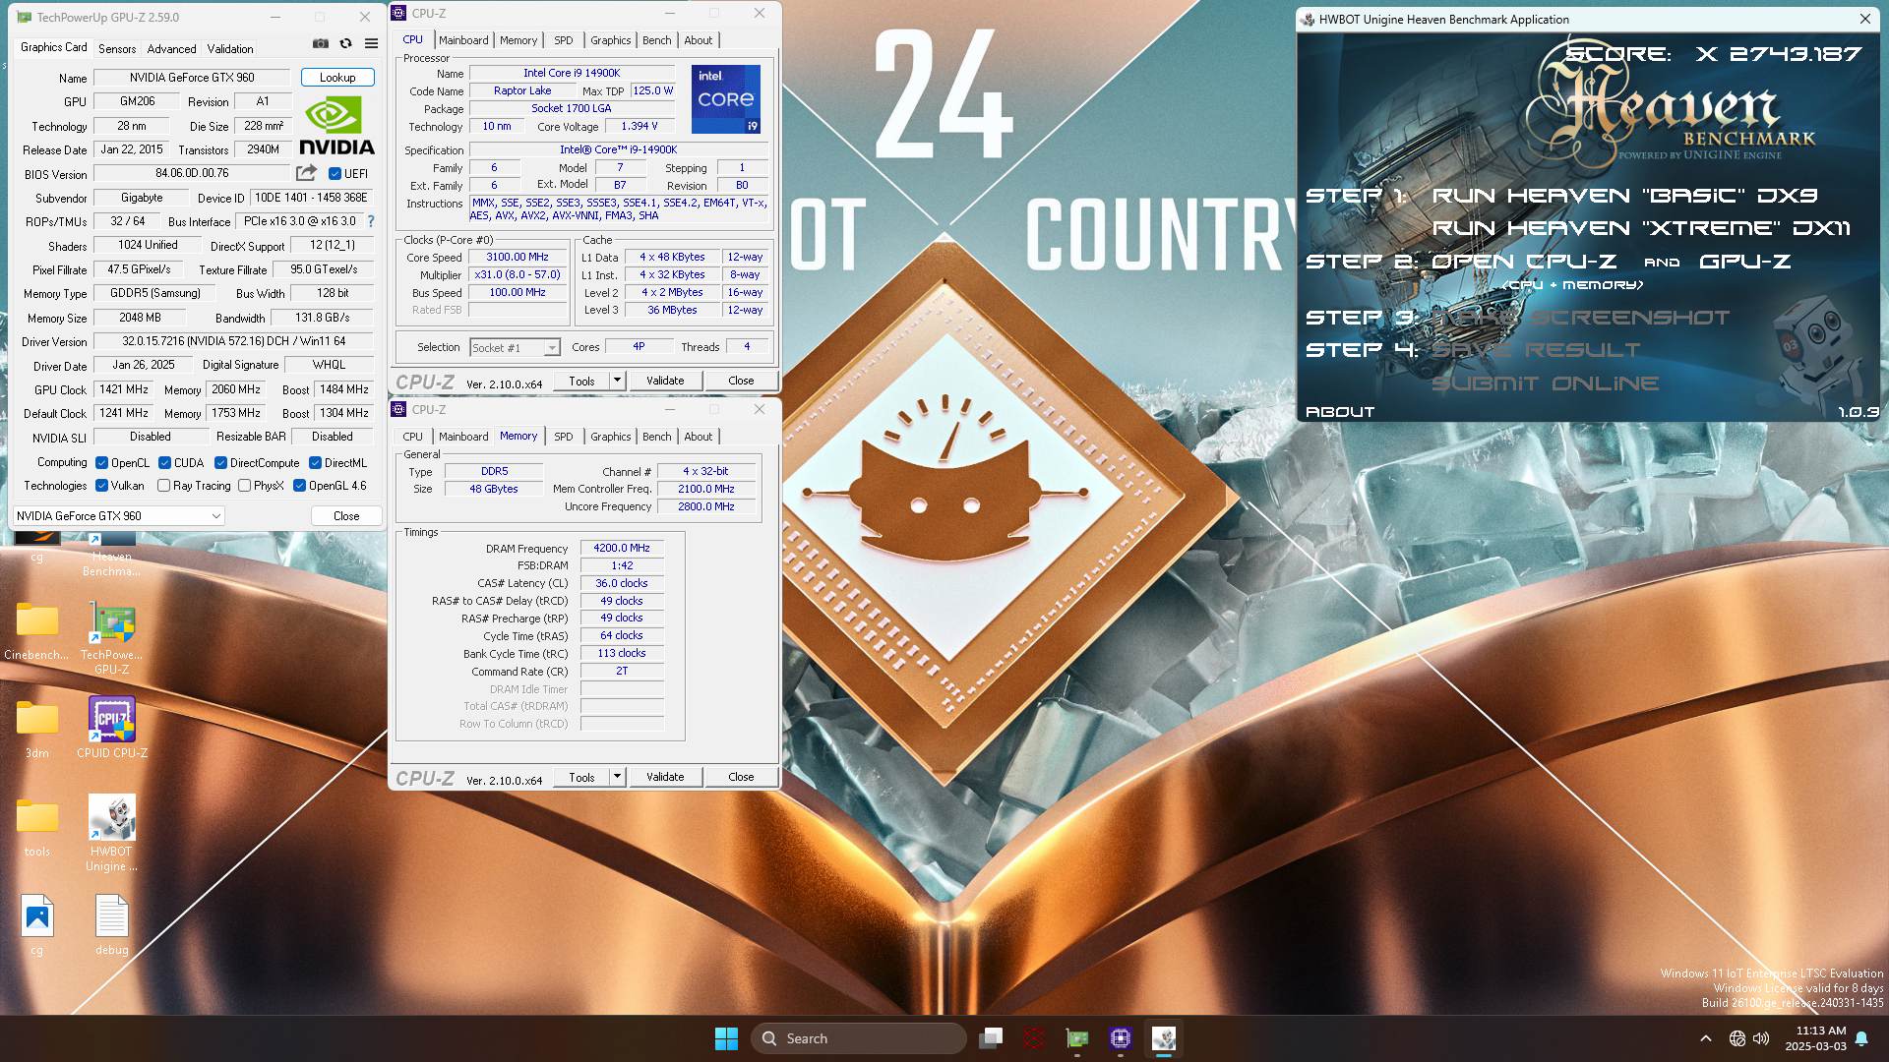Screen dimensions: 1889x1062
Task: Open the CPUID CPU-Z desktop shortcut
Action: (111, 729)
